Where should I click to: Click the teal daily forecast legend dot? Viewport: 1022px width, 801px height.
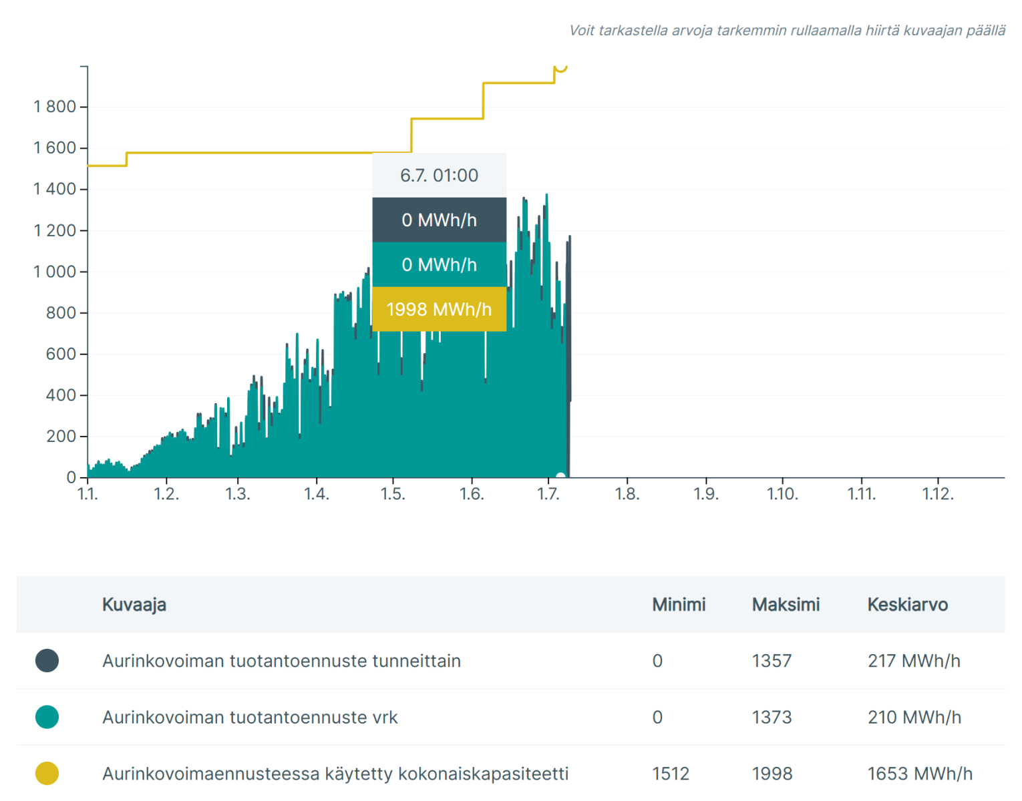coord(47,717)
